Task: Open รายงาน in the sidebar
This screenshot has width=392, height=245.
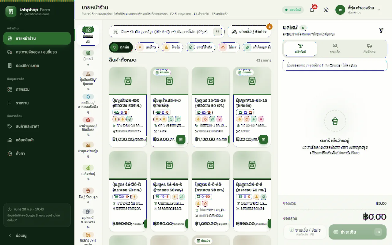Action: tap(37, 103)
